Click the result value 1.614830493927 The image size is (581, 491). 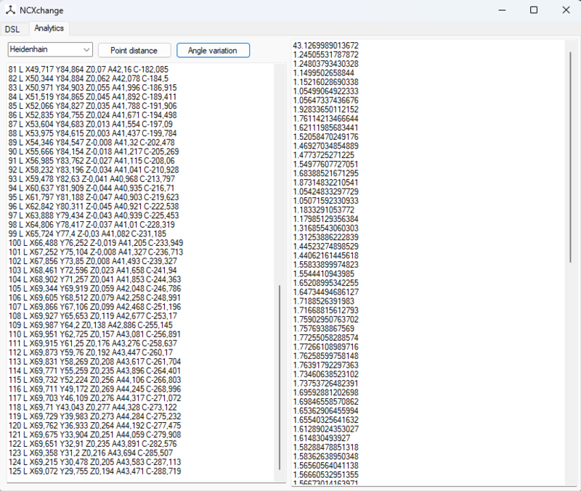click(320, 438)
